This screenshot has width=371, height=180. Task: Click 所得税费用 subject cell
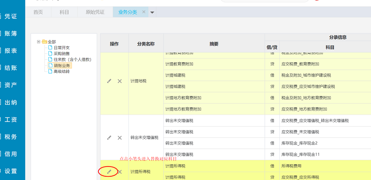(326, 166)
